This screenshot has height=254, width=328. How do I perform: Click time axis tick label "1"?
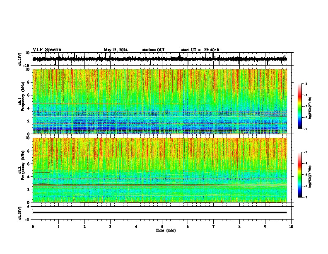pyautogui.click(x=58, y=227)
